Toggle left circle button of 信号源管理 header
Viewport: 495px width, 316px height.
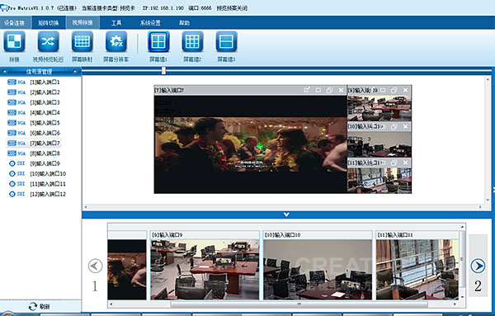tap(4, 71)
